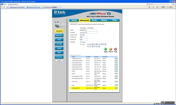Select the Enabled radio button

point(81,28)
